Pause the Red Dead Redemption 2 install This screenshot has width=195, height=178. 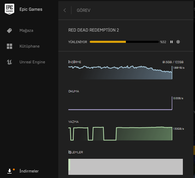[172, 42]
